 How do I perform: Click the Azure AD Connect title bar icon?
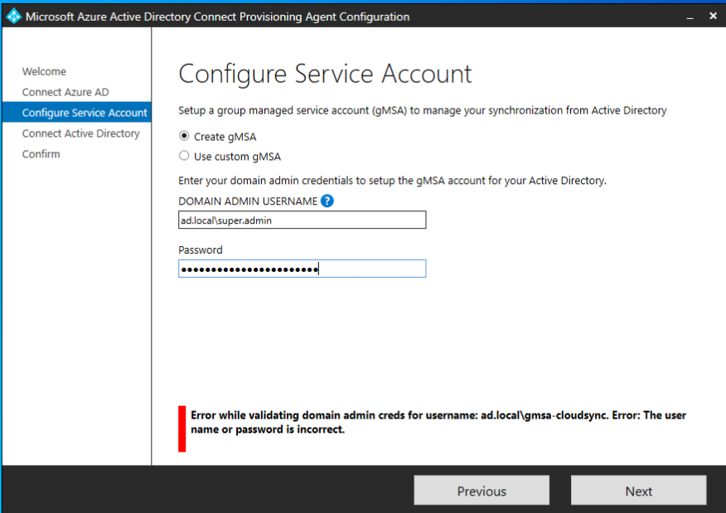14,17
